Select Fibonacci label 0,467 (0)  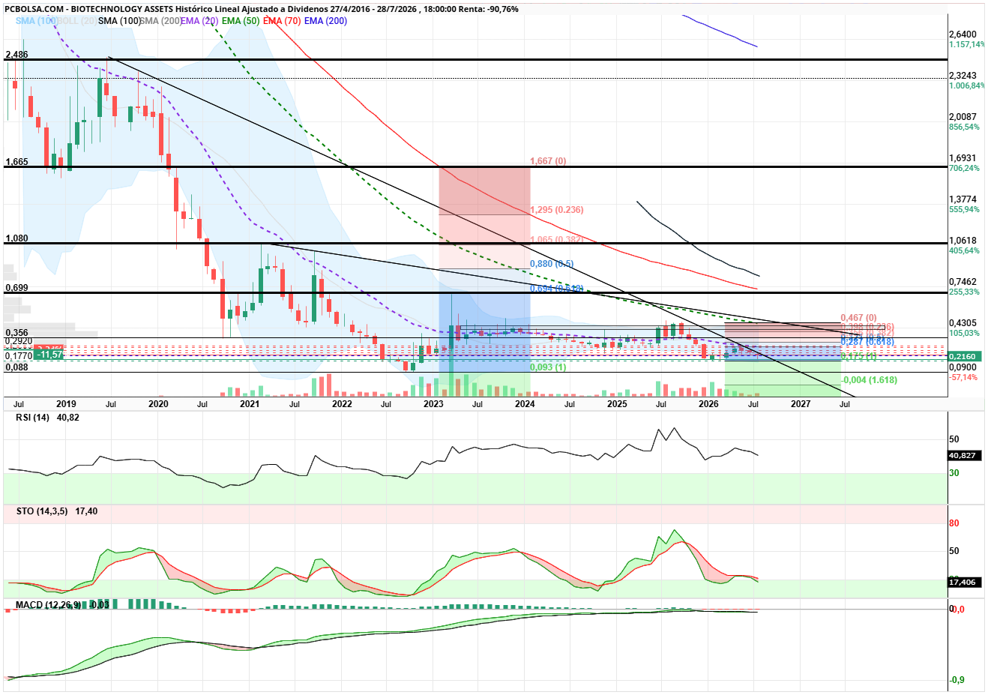[858, 318]
